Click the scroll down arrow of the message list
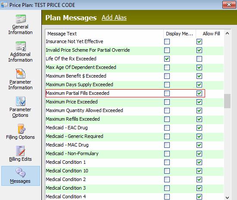This screenshot has height=200, width=237. pos(227,197)
